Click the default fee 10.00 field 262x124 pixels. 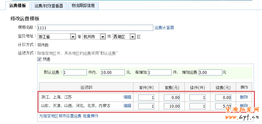tap(113, 73)
